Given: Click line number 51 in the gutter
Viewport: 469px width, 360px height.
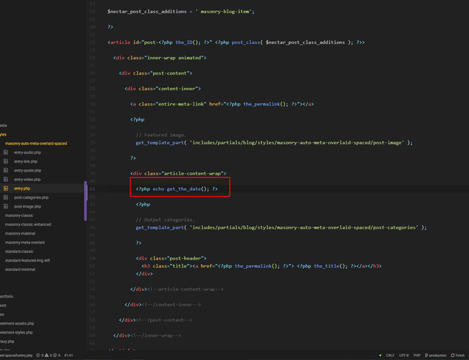Looking at the screenshot, I should coord(92,265).
